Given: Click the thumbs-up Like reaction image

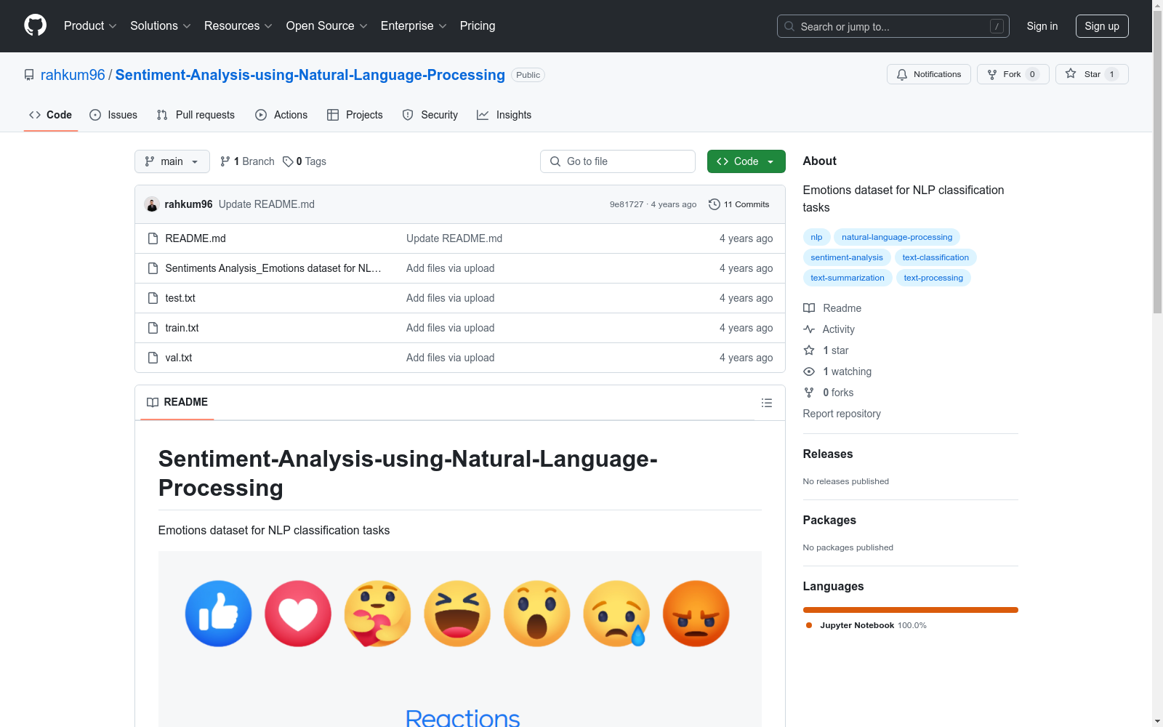Looking at the screenshot, I should point(219,614).
